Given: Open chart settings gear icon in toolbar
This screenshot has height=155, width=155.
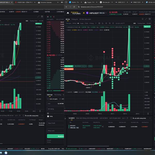Looking at the screenshot, I should 113,23.
